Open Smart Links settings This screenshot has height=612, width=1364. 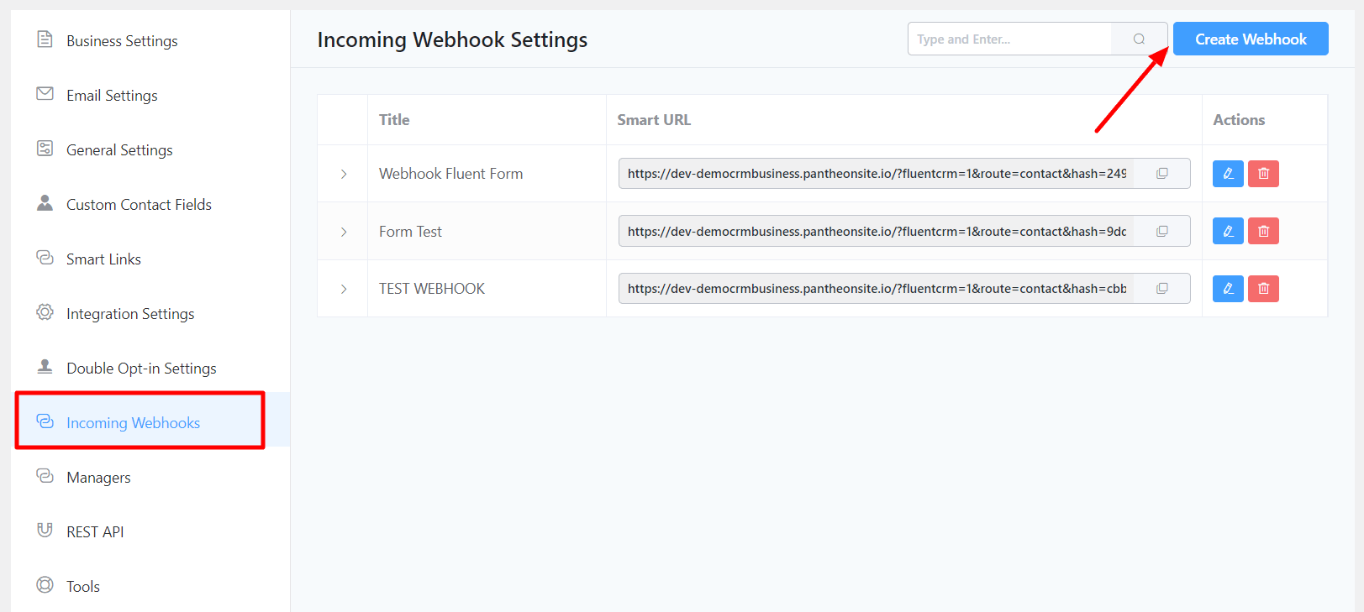click(103, 259)
